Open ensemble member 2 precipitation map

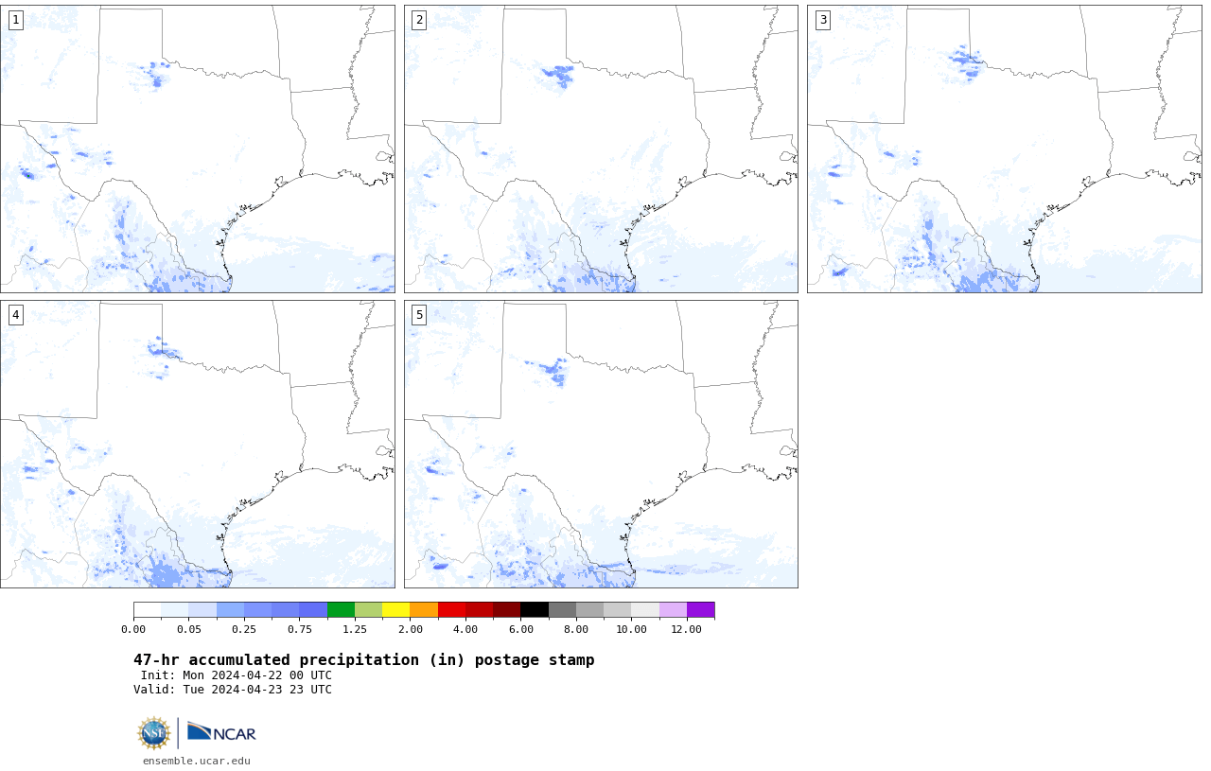(x=601, y=149)
